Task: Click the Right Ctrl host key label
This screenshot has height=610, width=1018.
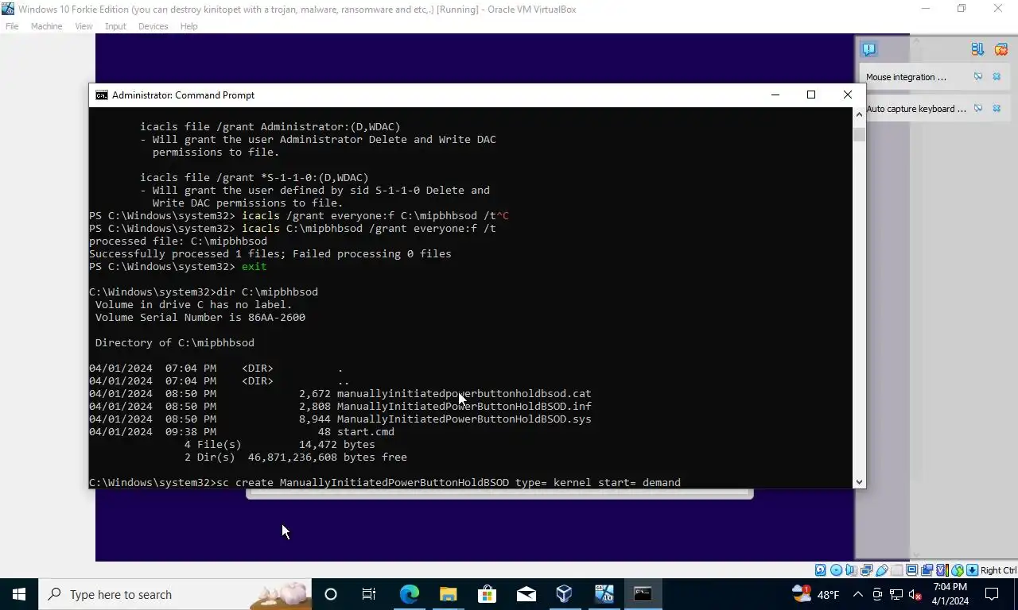Action: tap(998, 570)
